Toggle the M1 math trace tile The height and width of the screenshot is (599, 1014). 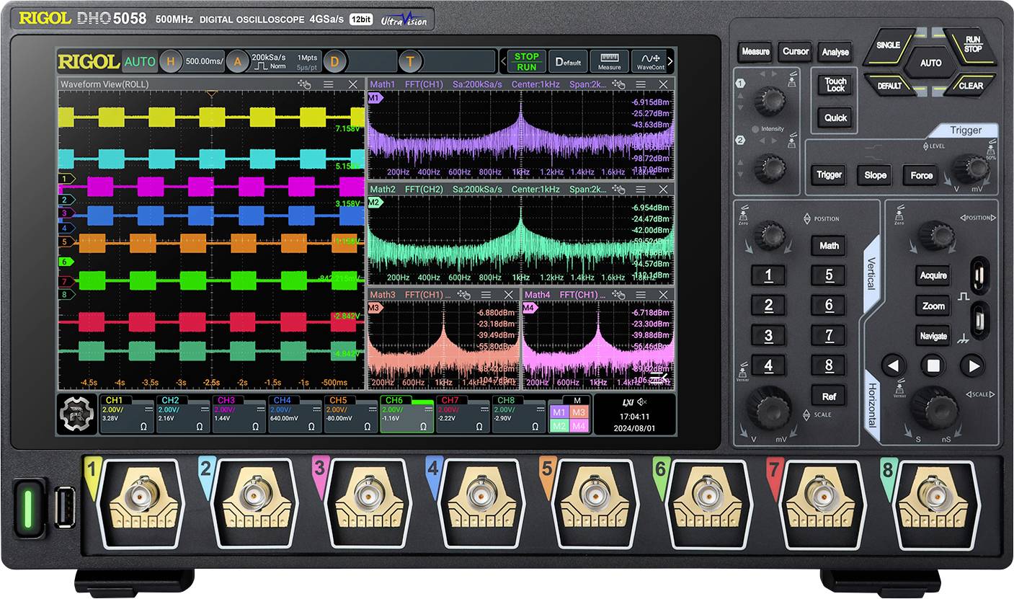pyautogui.click(x=559, y=411)
